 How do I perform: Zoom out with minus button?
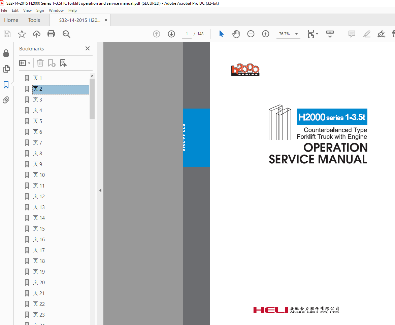(x=251, y=34)
